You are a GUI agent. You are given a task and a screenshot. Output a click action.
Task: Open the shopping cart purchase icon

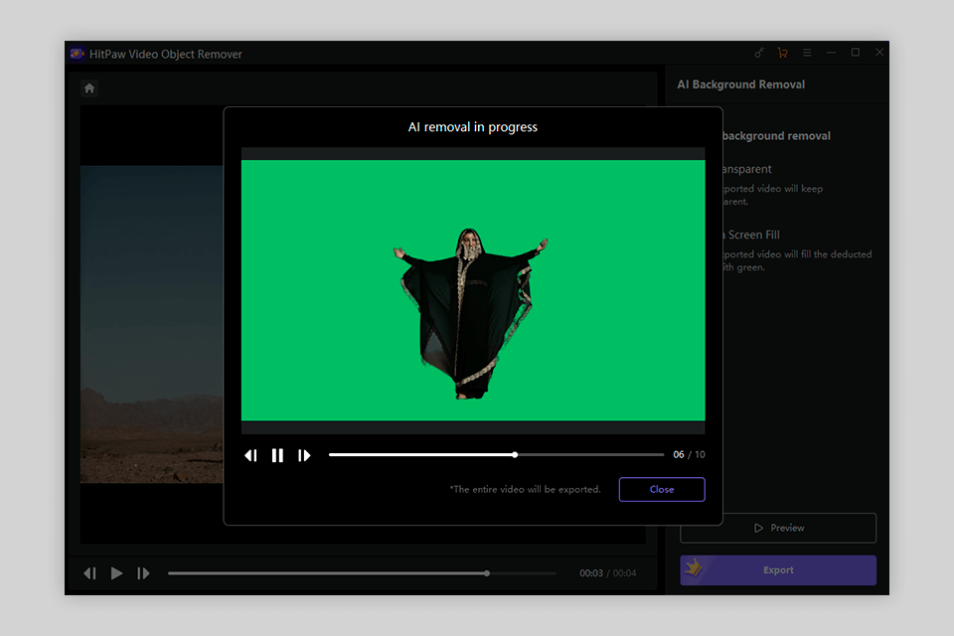782,53
